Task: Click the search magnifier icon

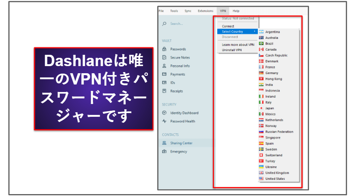Action: pos(165,24)
